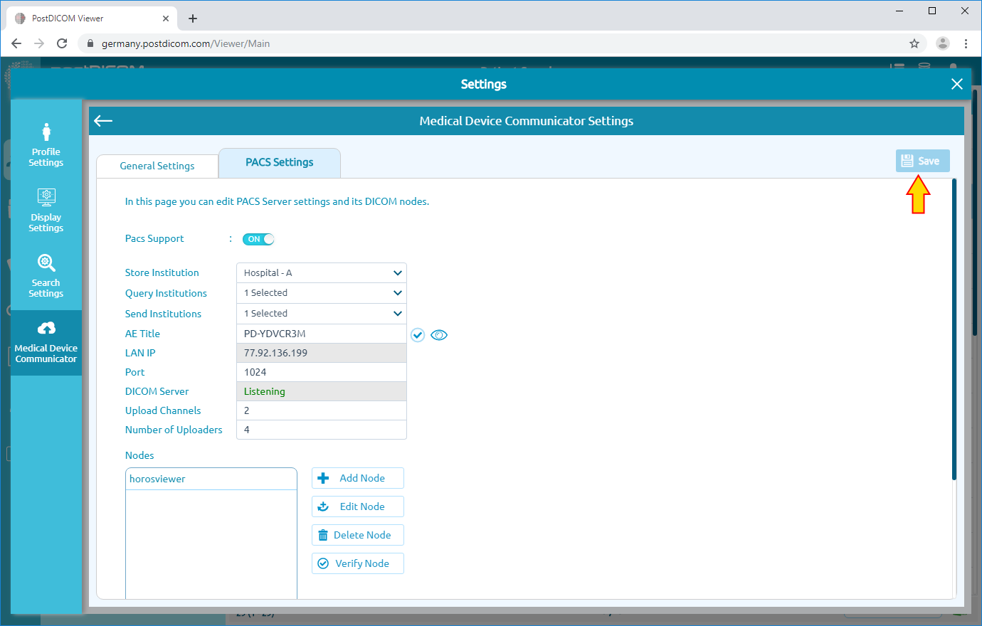Click the Save button

pos(922,161)
